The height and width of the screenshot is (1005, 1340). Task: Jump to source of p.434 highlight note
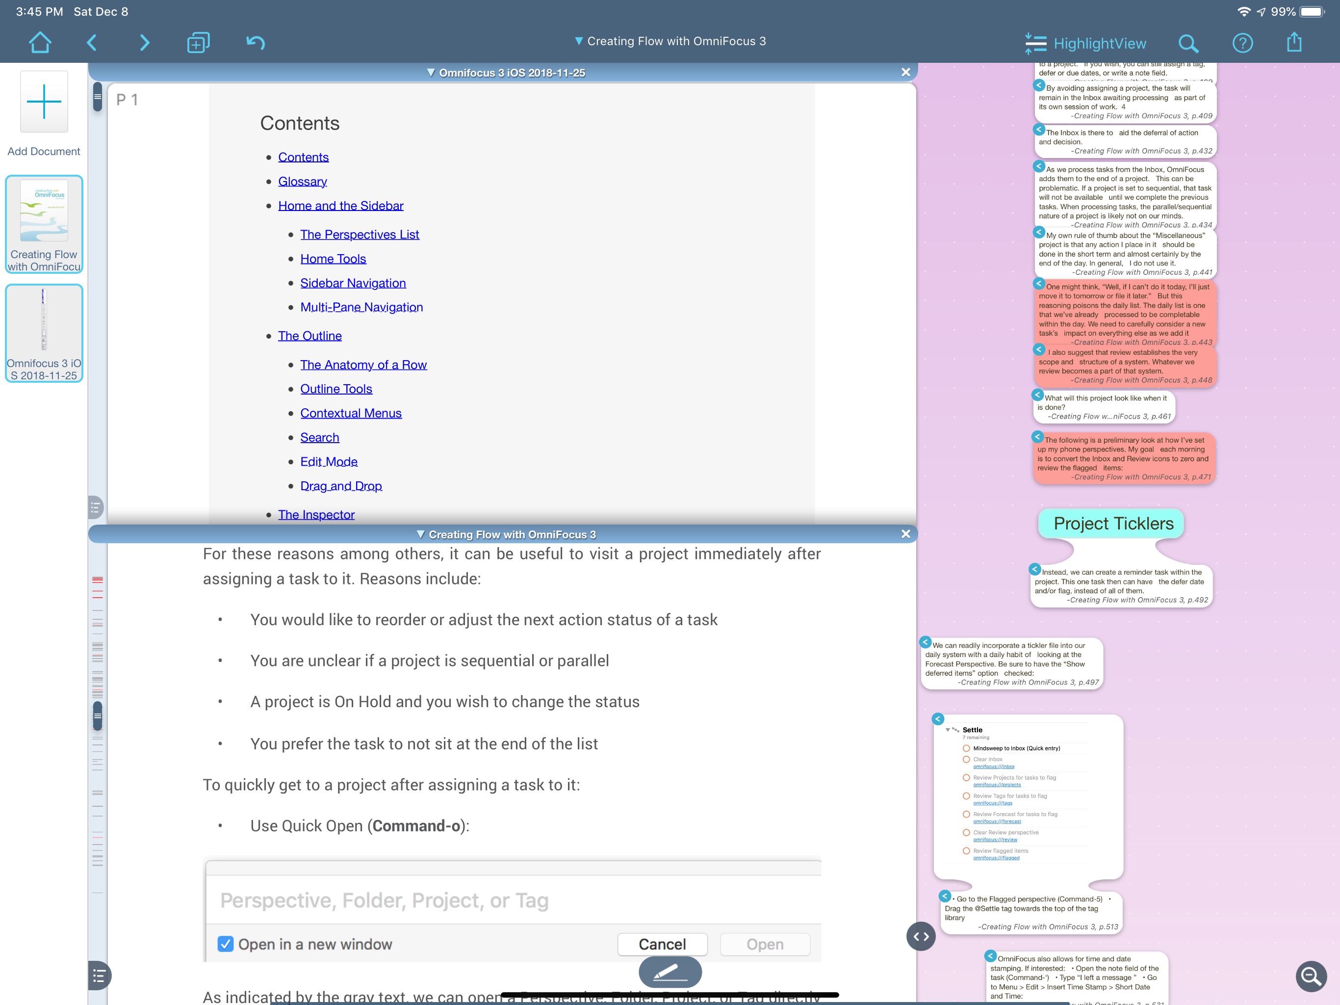click(1039, 166)
